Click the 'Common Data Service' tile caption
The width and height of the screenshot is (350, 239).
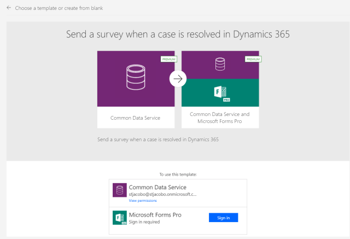pyautogui.click(x=136, y=118)
